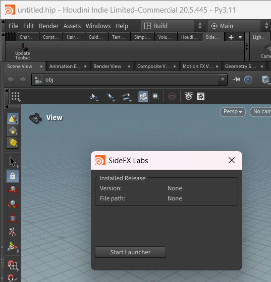This screenshot has width=271, height=282.
Task: Open the dotted grid selection menu
Action: tap(16, 97)
